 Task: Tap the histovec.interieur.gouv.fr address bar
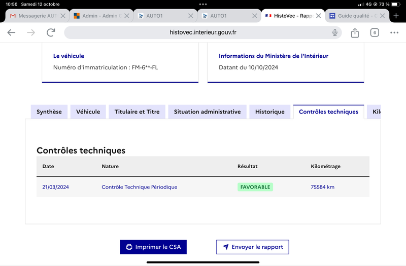coord(202,32)
